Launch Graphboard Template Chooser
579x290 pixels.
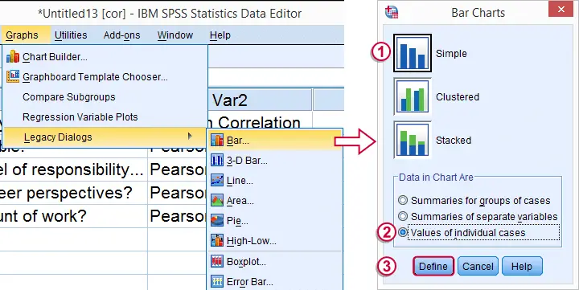95,77
